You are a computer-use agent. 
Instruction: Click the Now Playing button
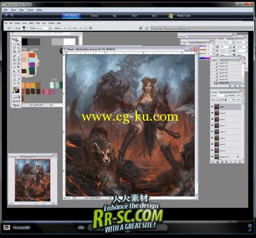pyautogui.click(x=71, y=15)
